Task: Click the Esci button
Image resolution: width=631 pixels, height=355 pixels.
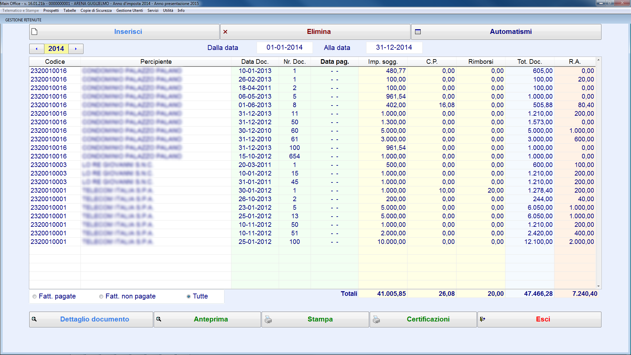Action: [539, 319]
